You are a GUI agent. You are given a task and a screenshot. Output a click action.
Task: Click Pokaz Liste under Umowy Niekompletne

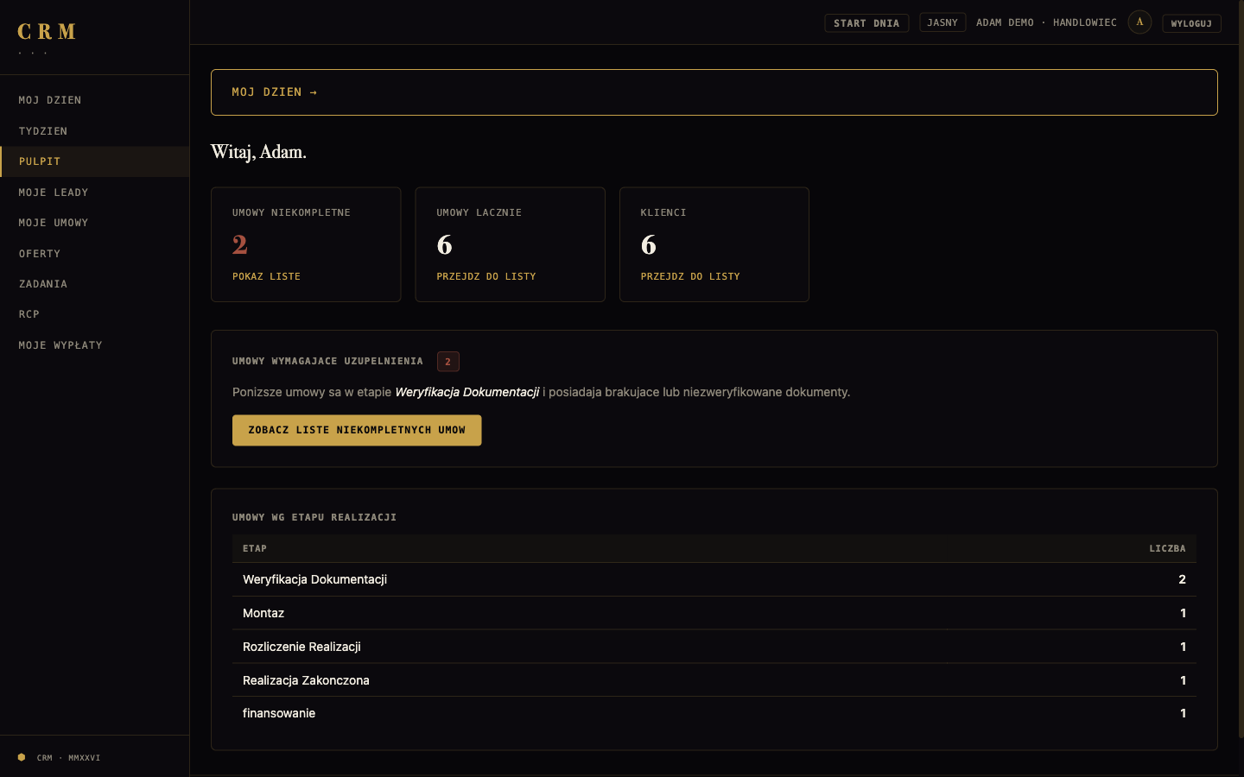coord(266,276)
